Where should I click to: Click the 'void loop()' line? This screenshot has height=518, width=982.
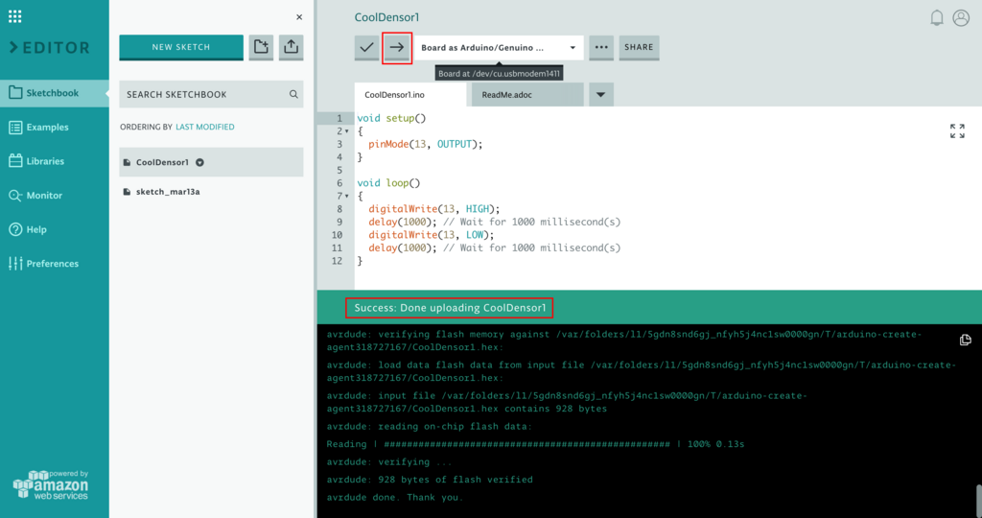(388, 183)
